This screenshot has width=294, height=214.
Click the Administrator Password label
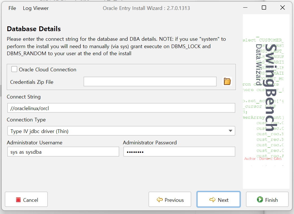coord(150,143)
